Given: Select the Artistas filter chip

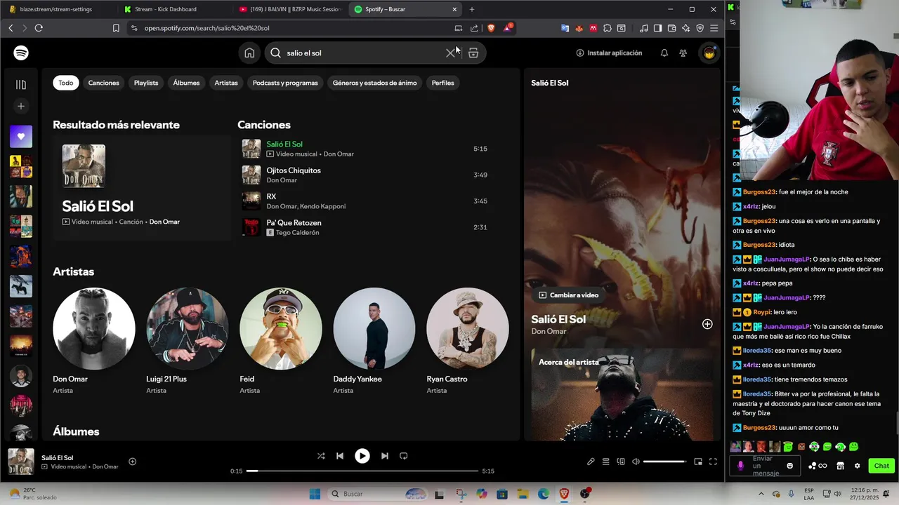Looking at the screenshot, I should pos(226,83).
